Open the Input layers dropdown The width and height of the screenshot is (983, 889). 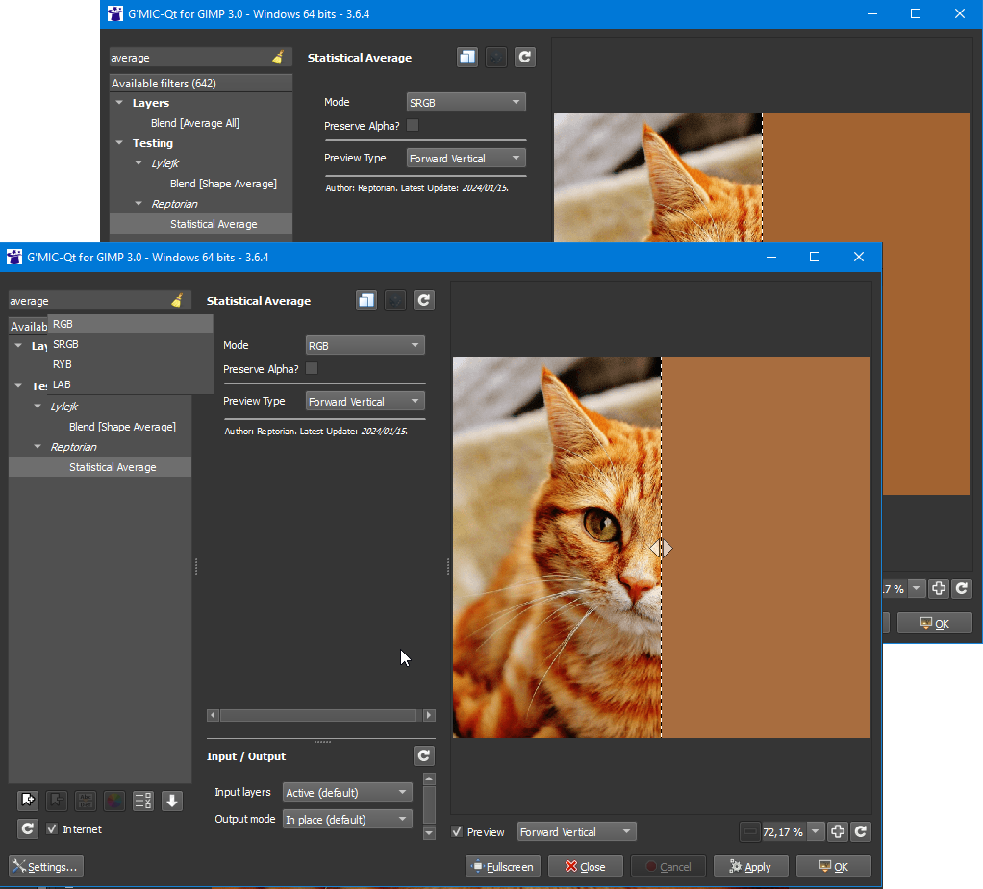[347, 793]
